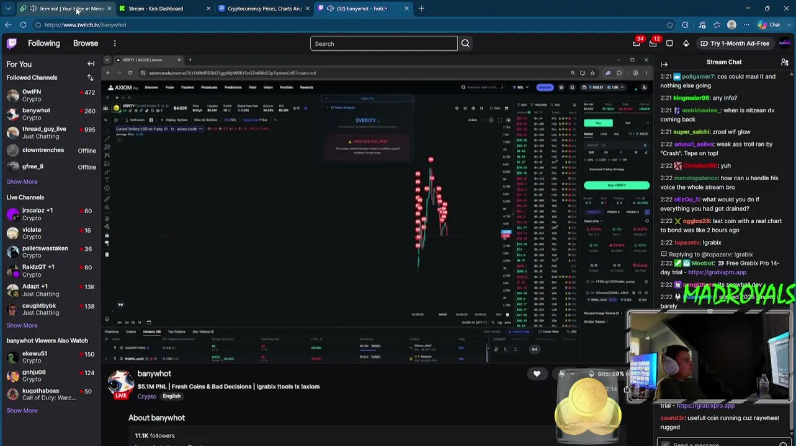Switch to the Terminal browser tab
Viewport: 796px width, 446px height.
coord(65,9)
